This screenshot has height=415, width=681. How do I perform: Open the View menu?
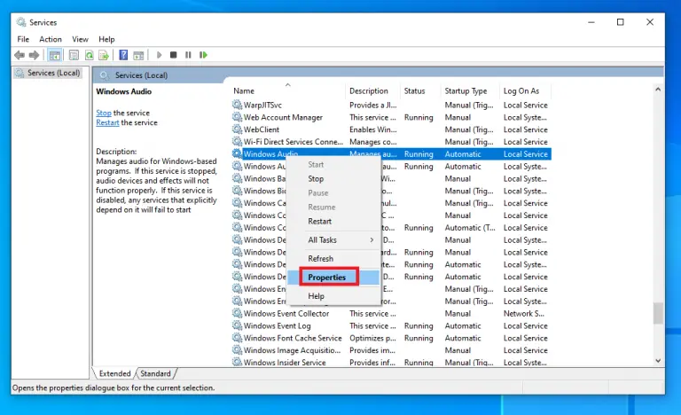click(x=80, y=39)
